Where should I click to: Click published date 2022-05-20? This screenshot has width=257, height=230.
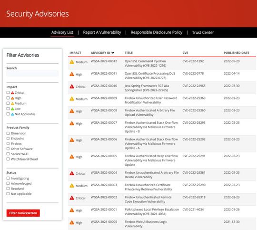pyautogui.click(x=232, y=61)
